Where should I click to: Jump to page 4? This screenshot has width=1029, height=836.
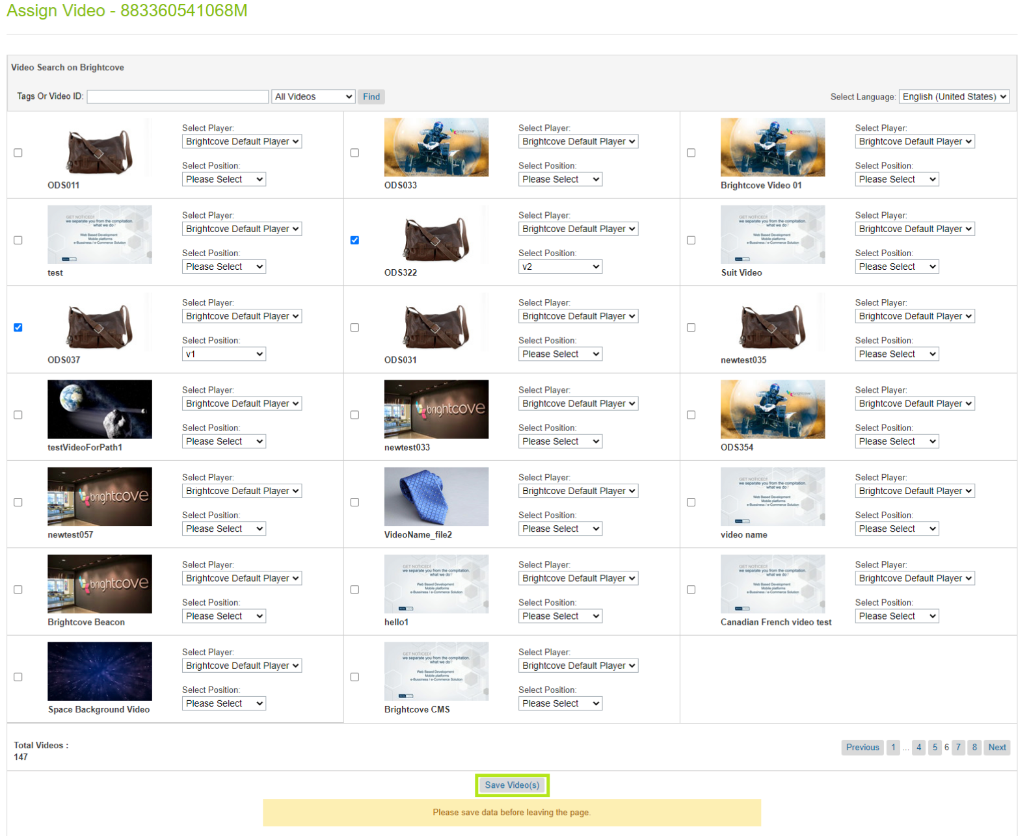click(918, 748)
